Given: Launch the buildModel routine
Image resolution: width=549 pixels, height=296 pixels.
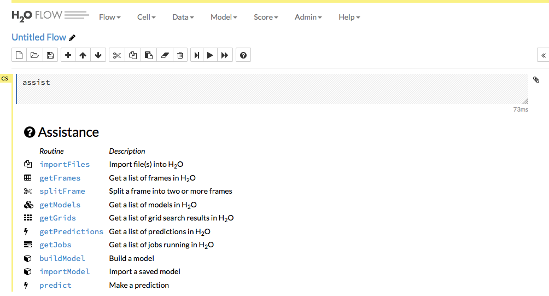Looking at the screenshot, I should [62, 258].
